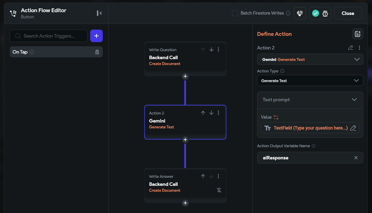
Task: Collapse the action triggers sidebar
Action: pos(99,13)
